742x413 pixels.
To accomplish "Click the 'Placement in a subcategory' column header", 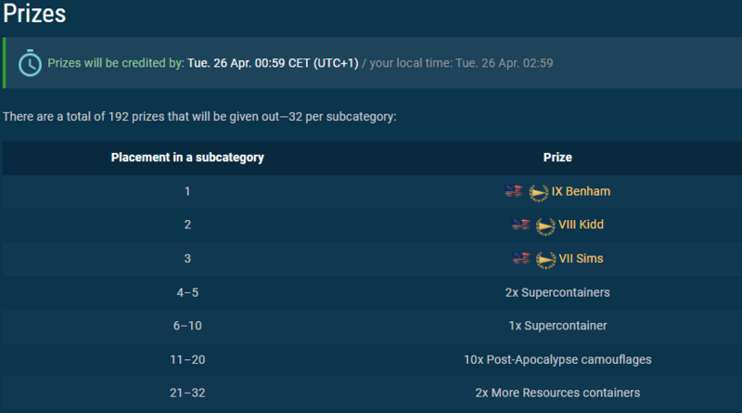I will click(187, 158).
